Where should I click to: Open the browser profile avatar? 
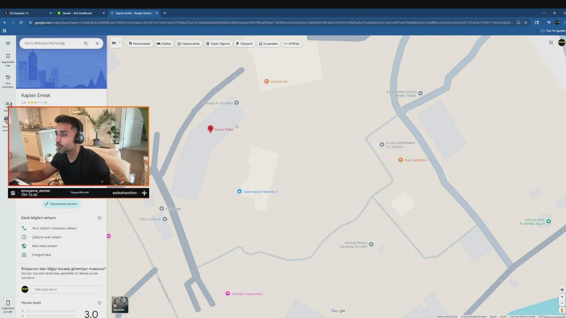(557, 23)
